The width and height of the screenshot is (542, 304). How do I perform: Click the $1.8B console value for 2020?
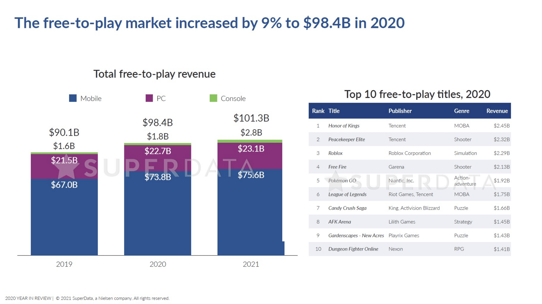pos(158,136)
